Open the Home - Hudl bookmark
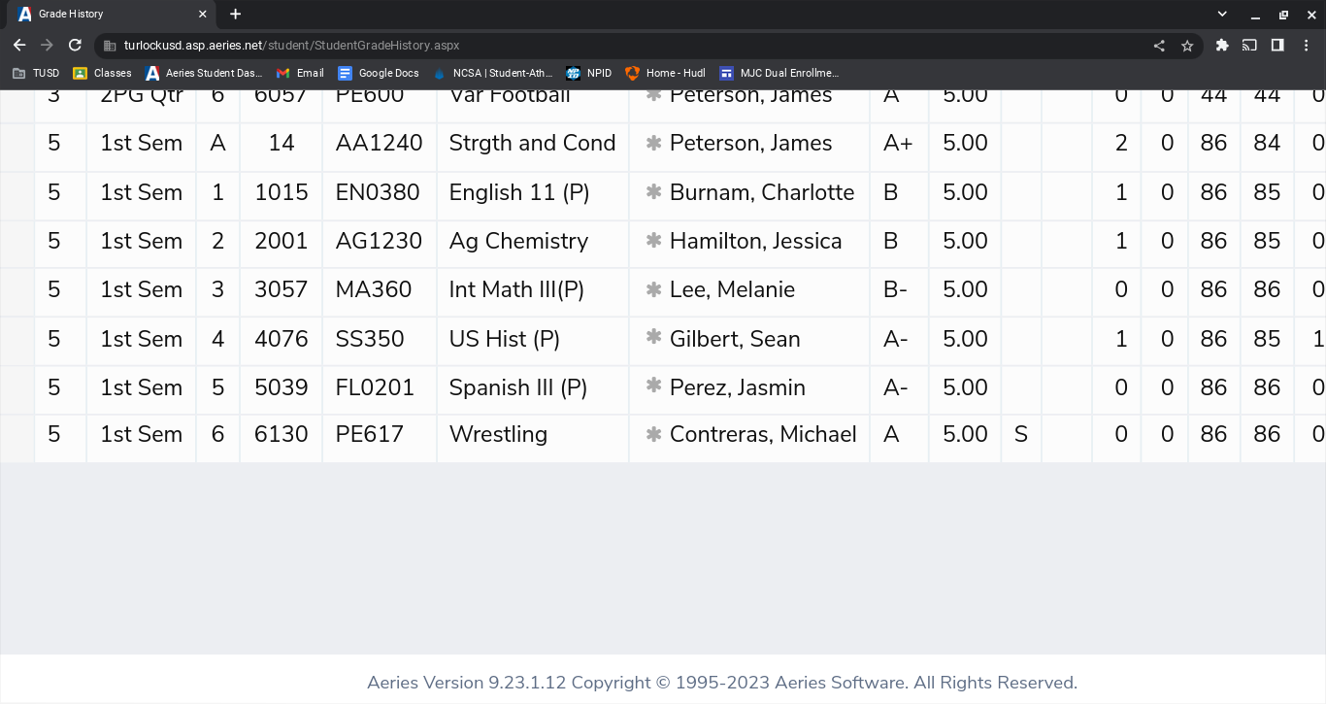The width and height of the screenshot is (1326, 704). (x=666, y=73)
